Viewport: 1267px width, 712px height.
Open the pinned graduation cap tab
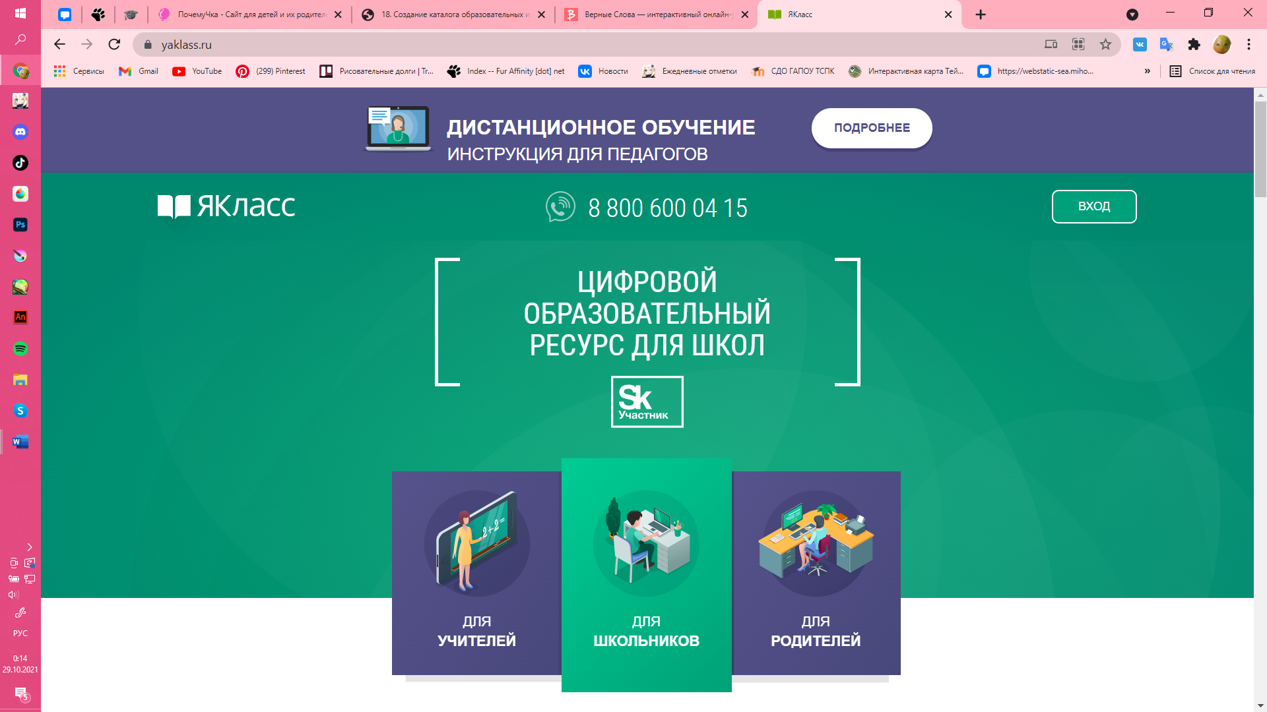pos(131,15)
